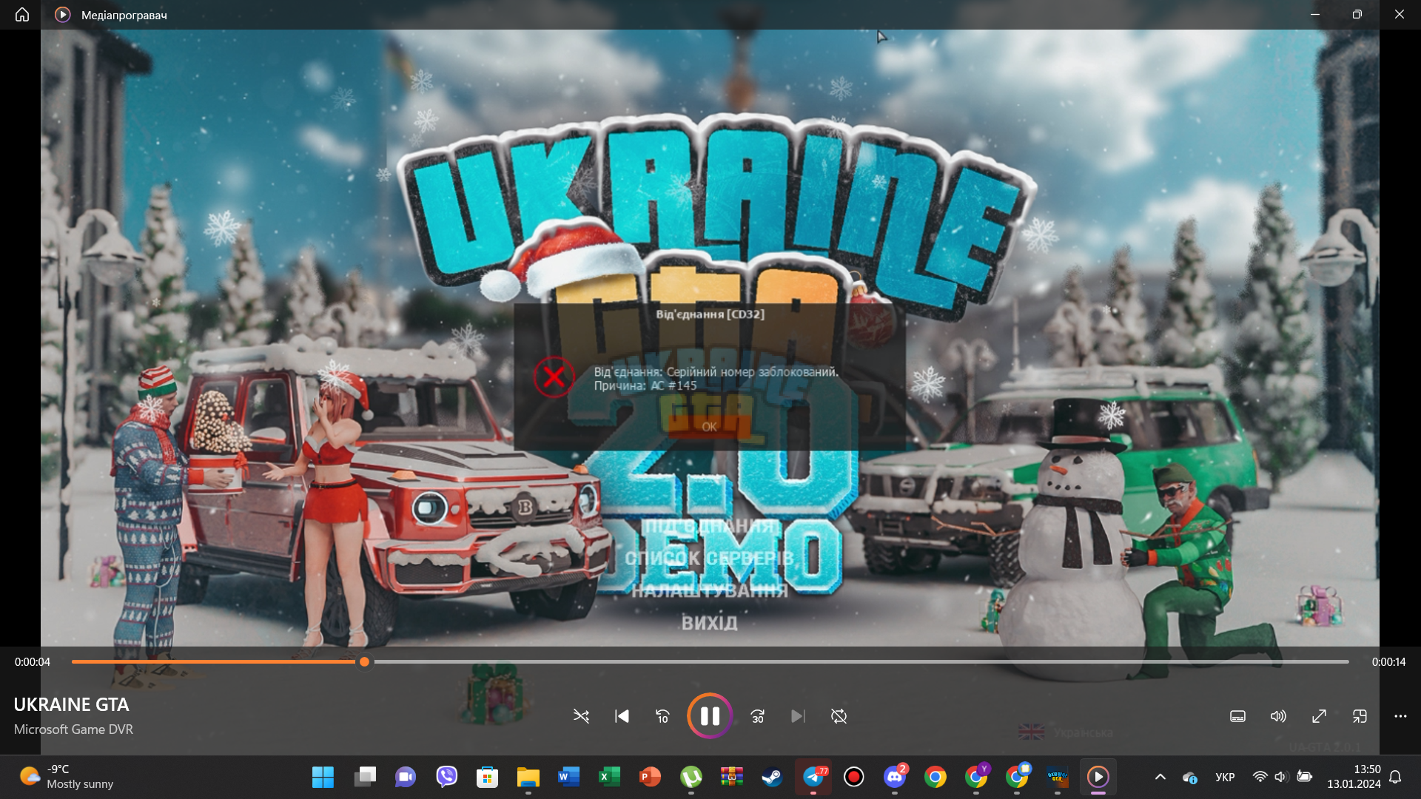Switch input language from УКР
This screenshot has width=1421, height=799.
(x=1225, y=777)
